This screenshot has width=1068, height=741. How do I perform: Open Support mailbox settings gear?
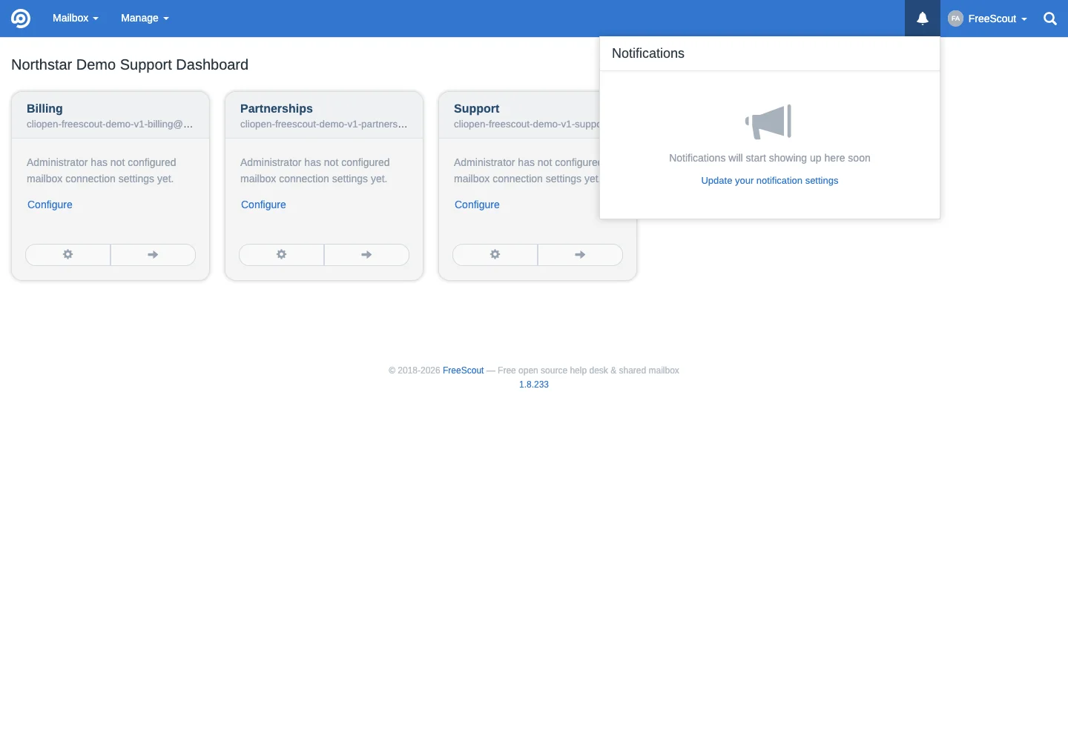[x=495, y=255]
